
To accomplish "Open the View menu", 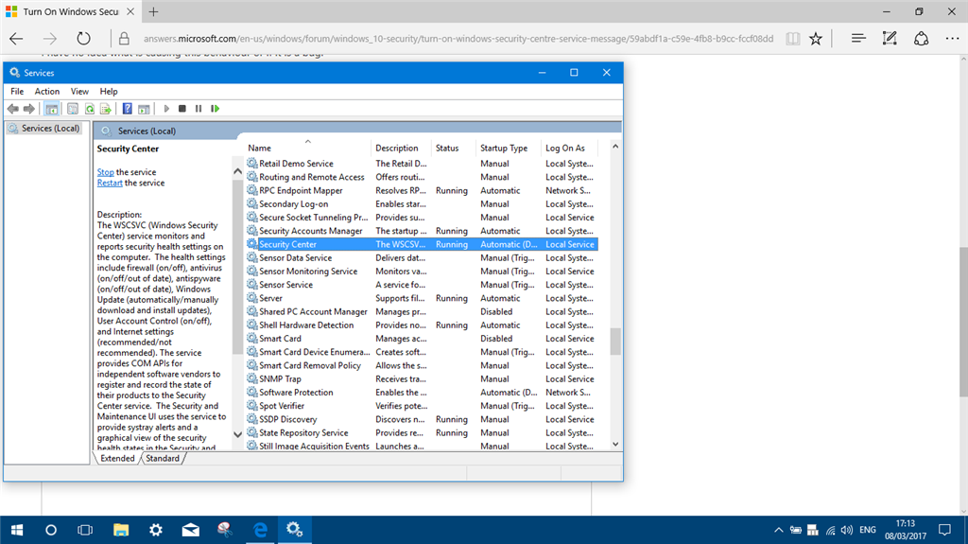I will pos(79,91).
